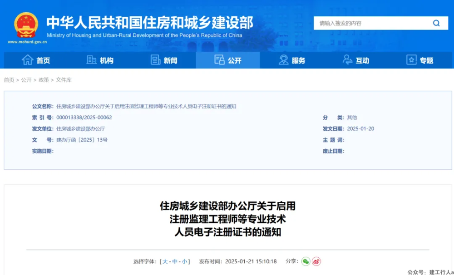454x275 pixels.
Task: Click the 主题词 label
Action: pos(334,140)
